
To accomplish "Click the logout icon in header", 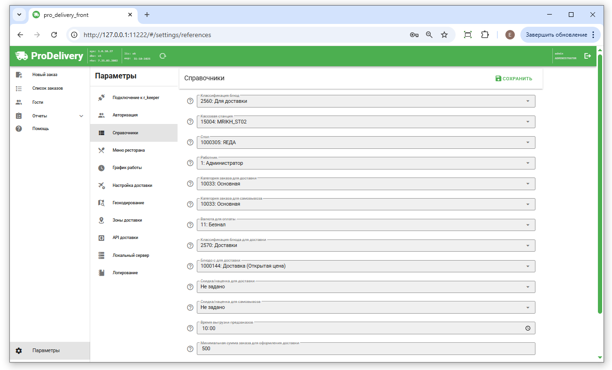I will coord(587,56).
